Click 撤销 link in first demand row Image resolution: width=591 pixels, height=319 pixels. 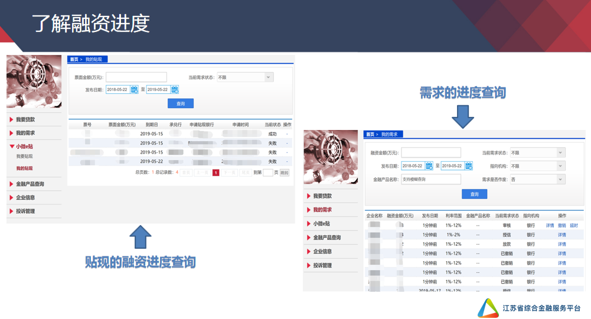[x=561, y=225]
